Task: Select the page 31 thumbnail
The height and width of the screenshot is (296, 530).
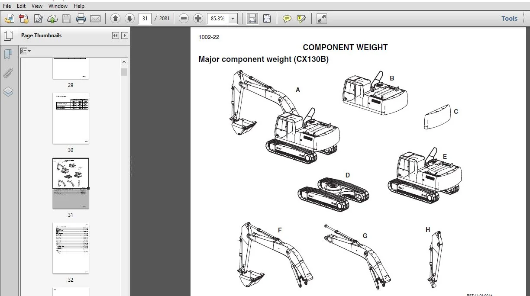Action: click(x=71, y=183)
